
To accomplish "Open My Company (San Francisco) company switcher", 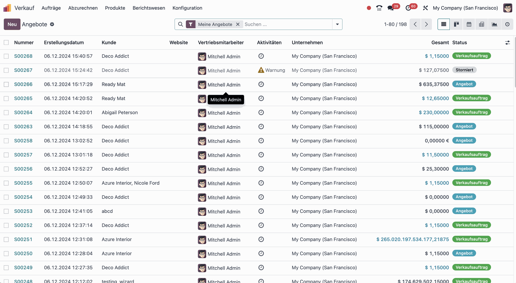I will coord(465,8).
